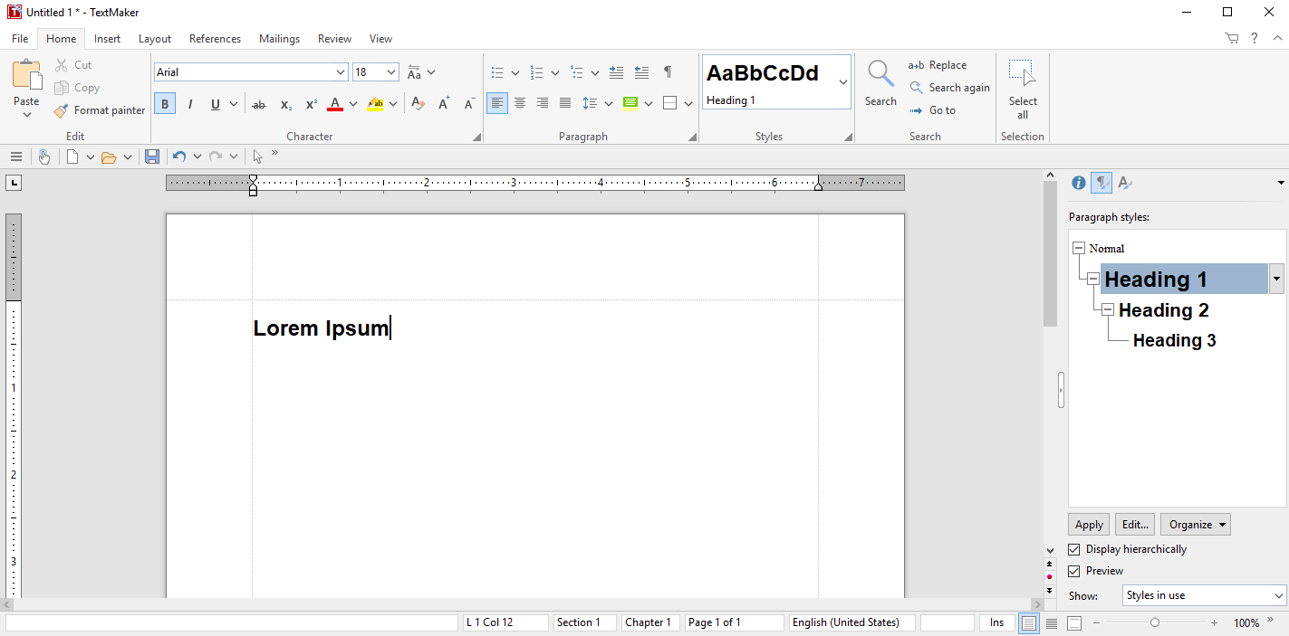Collapse the Normal style tree node
Screen dimensions: 1289x636
pyautogui.click(x=1078, y=248)
